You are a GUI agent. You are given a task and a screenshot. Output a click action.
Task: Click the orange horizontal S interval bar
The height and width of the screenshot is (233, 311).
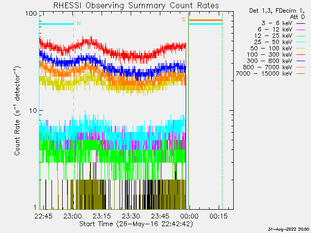(x=206, y=20)
